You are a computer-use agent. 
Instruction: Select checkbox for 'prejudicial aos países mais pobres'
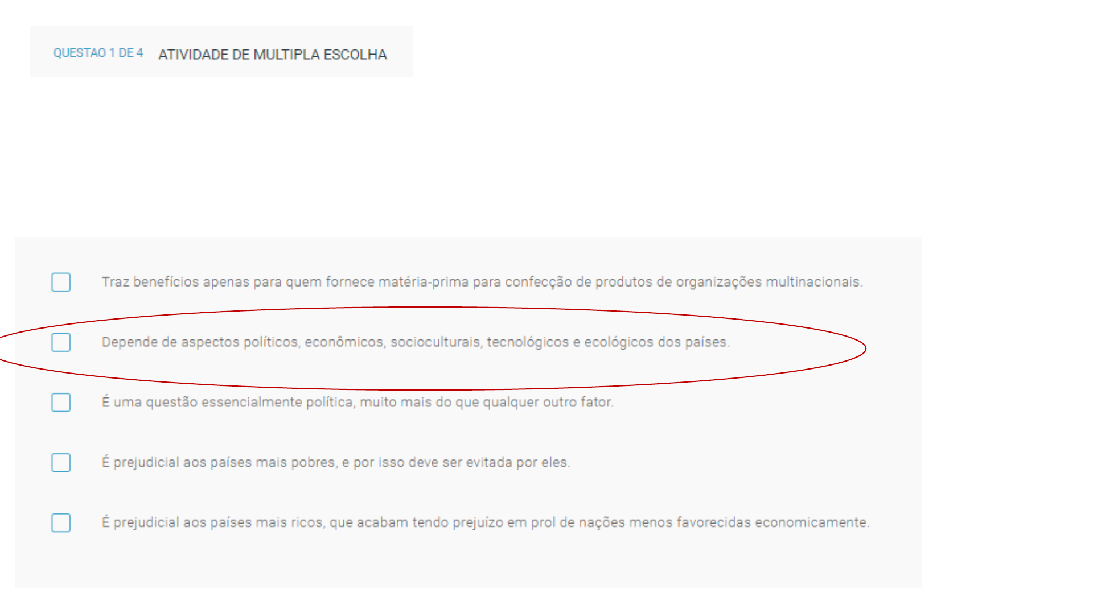click(61, 463)
